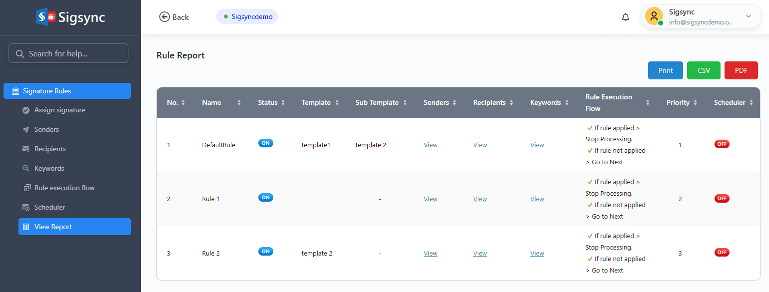
Task: Click the Sigsync logo
Action: (70, 17)
